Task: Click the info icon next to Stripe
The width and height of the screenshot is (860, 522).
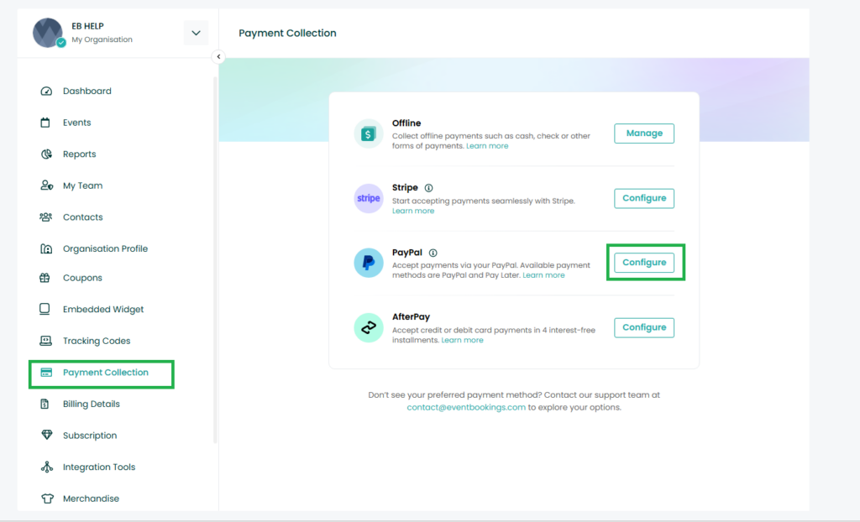Action: point(429,188)
